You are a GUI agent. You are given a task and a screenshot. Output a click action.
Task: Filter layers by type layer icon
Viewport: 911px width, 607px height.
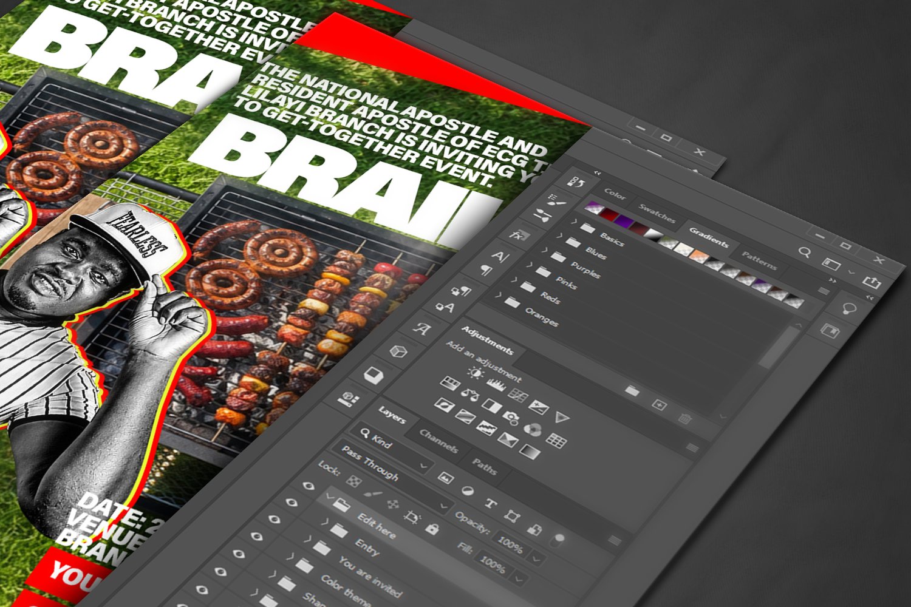[x=490, y=503]
